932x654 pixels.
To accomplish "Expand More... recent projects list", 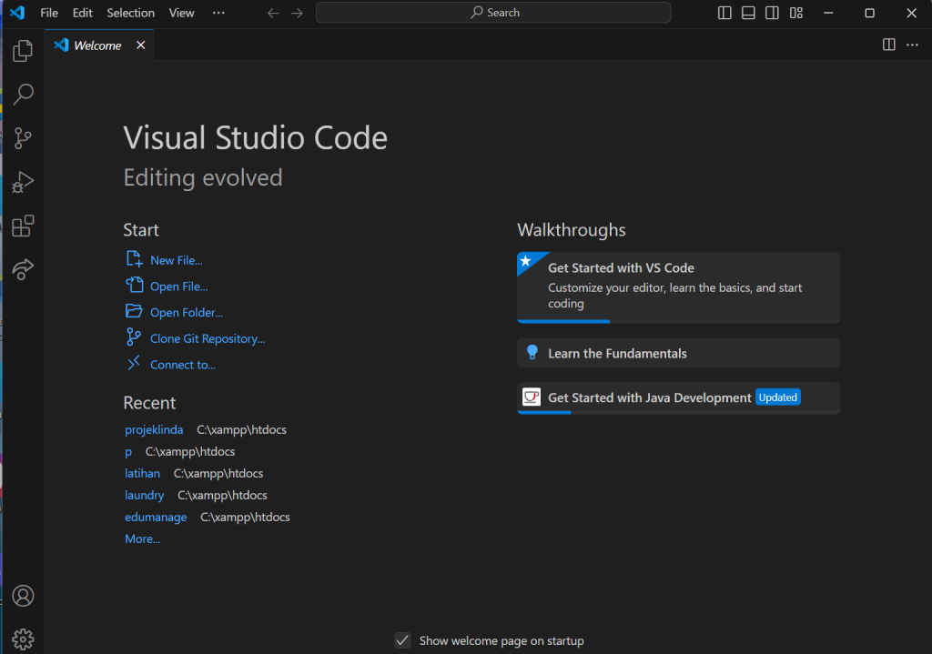I will [x=142, y=538].
